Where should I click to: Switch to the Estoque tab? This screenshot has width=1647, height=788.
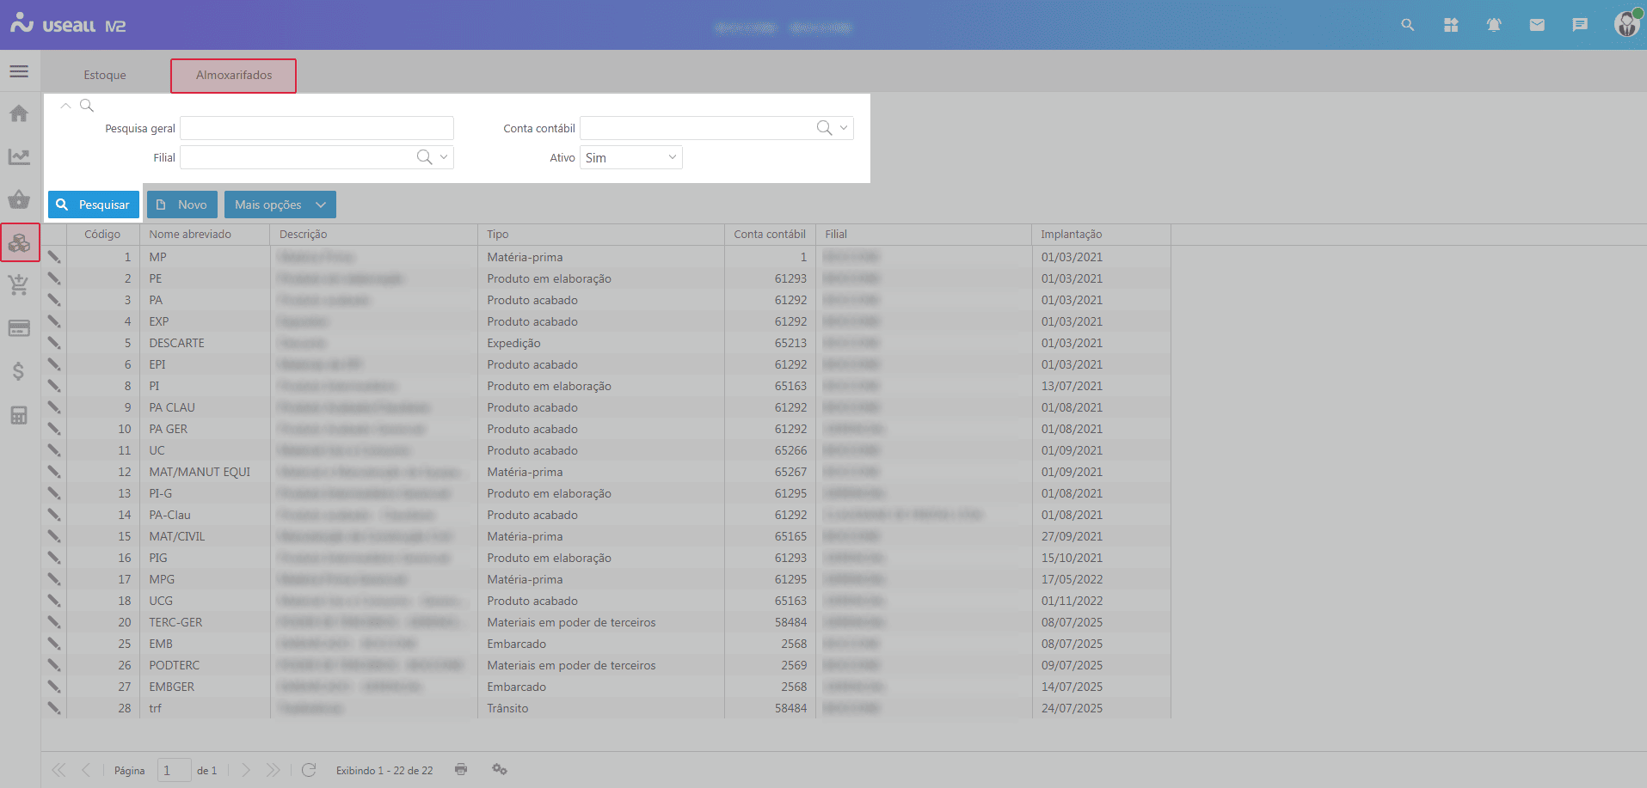coord(105,76)
